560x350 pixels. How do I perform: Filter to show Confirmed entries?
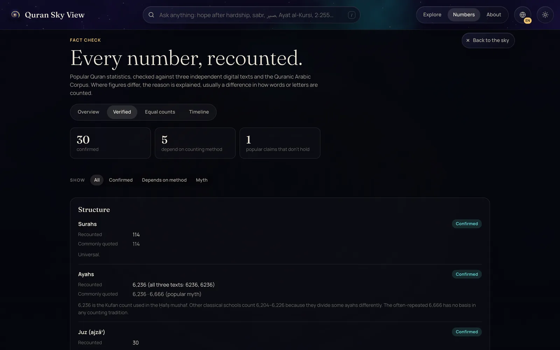click(121, 180)
